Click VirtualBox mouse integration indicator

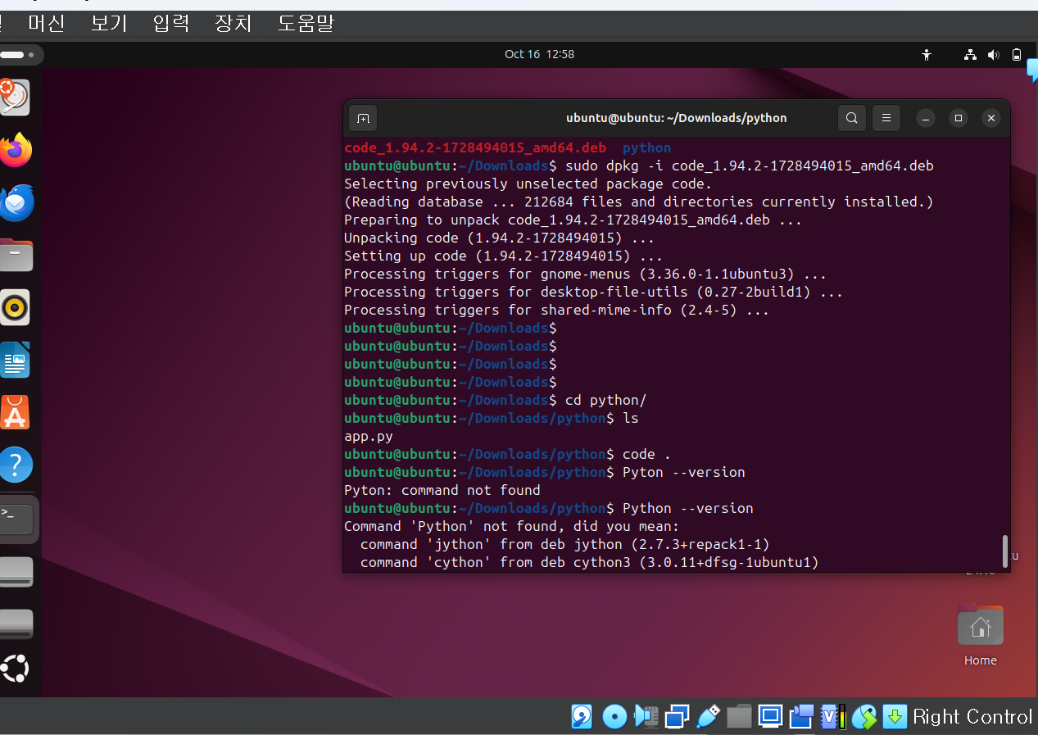click(x=864, y=717)
